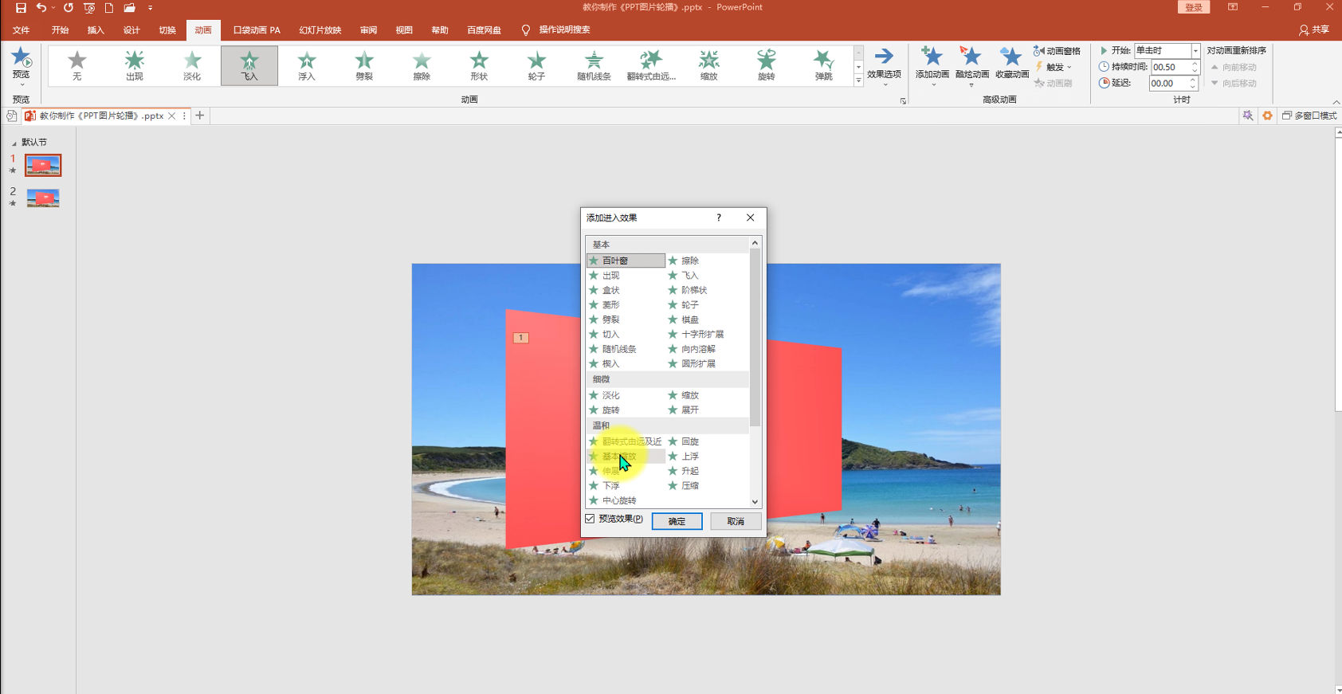Open the 动画窗格 animation pane
The height and width of the screenshot is (694, 1342).
tap(1057, 51)
